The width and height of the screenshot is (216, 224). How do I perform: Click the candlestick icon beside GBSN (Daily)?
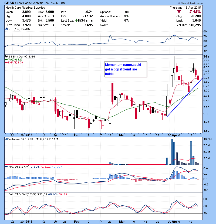click(6, 56)
